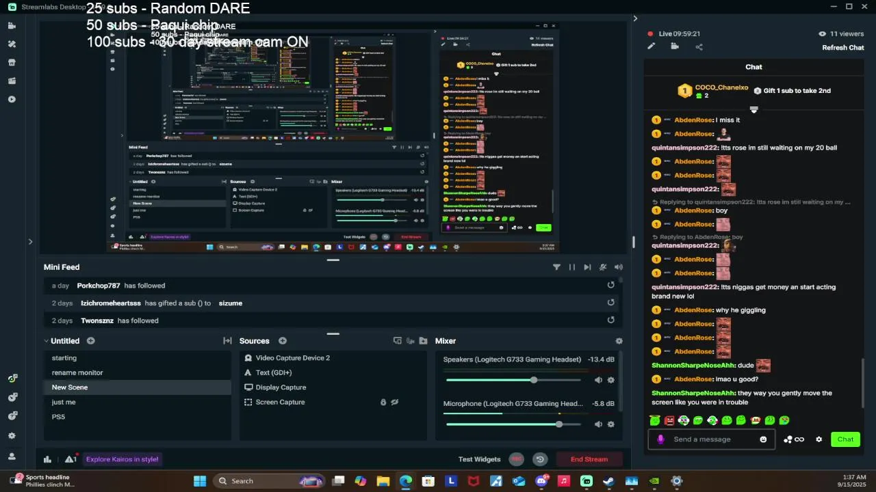Screen dimensions: 876x492
Task: Add a new source with plus icon
Action: pos(282,340)
